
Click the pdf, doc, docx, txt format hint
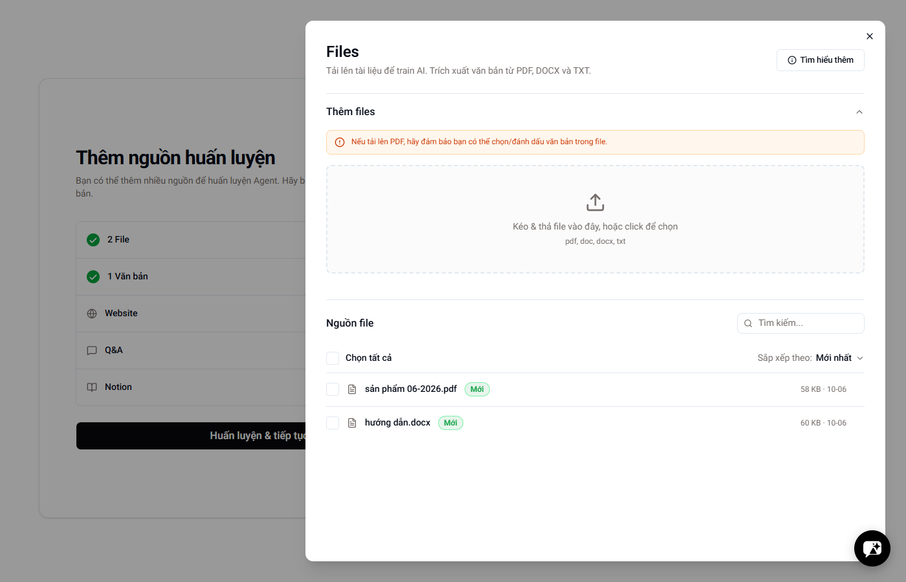(x=595, y=242)
